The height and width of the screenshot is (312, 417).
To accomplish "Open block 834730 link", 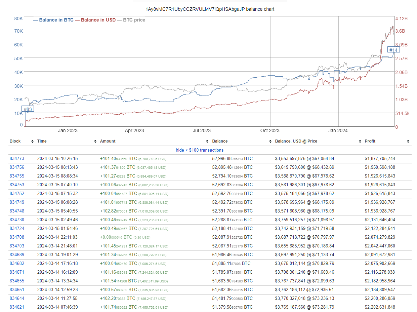I will [17, 220].
